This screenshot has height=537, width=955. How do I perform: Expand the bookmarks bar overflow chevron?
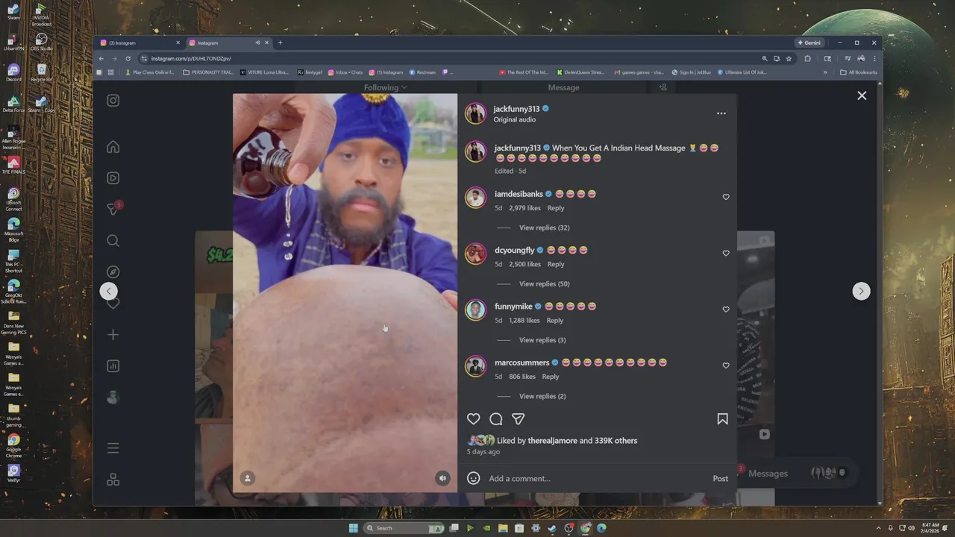click(824, 72)
